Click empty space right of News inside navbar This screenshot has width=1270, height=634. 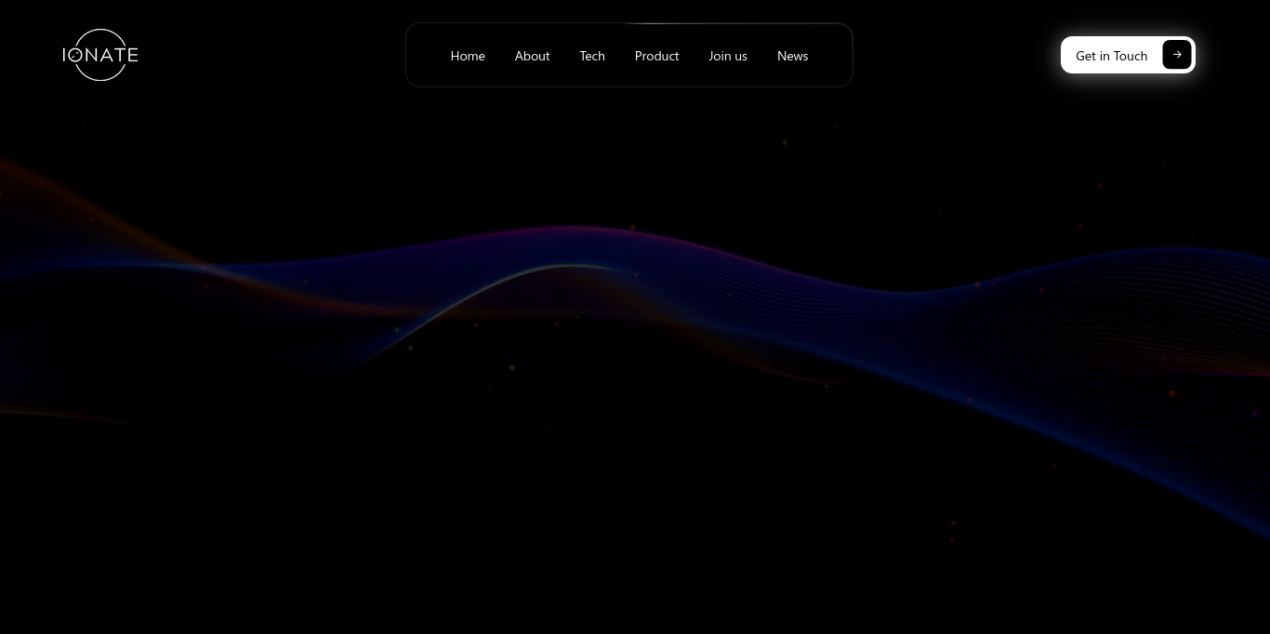tap(830, 56)
